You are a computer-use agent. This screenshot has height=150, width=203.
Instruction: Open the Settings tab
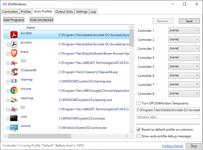(x=82, y=12)
